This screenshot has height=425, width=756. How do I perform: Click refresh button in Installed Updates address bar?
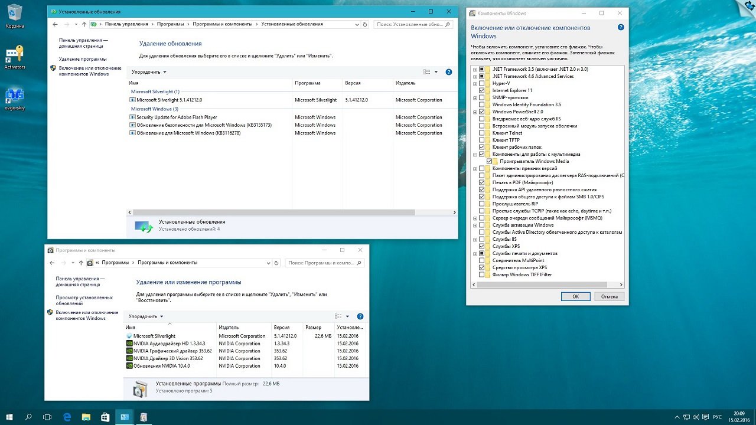[365, 24]
